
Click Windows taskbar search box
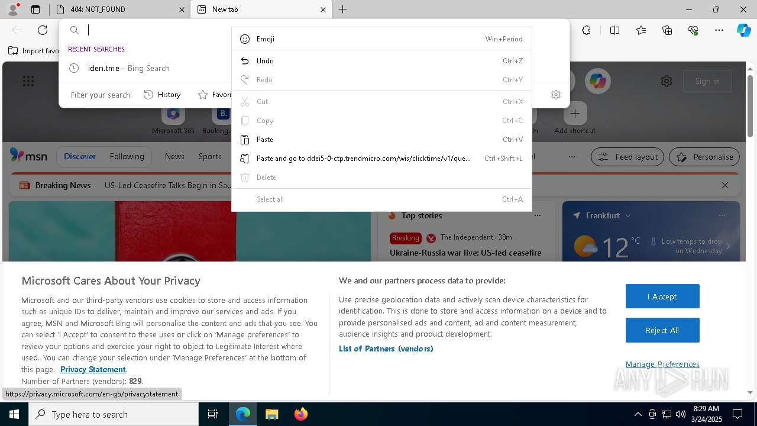(x=114, y=414)
